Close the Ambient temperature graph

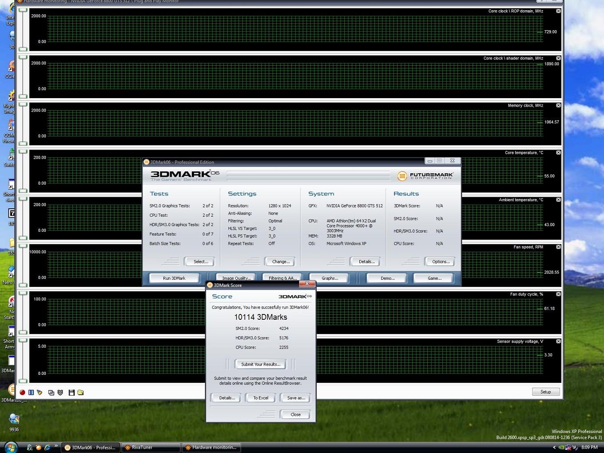click(x=558, y=200)
